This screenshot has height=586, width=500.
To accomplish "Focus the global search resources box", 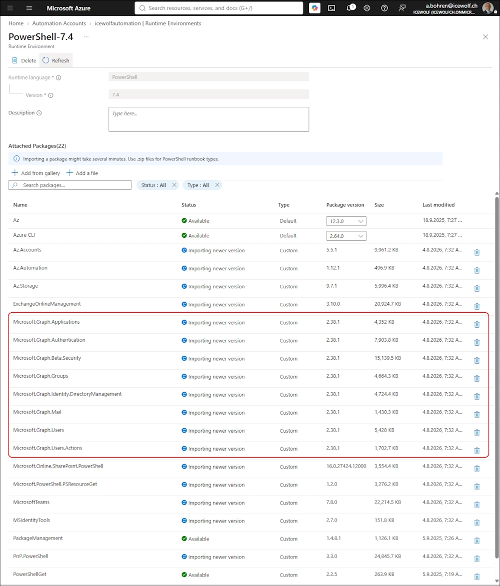I will click(x=219, y=8).
